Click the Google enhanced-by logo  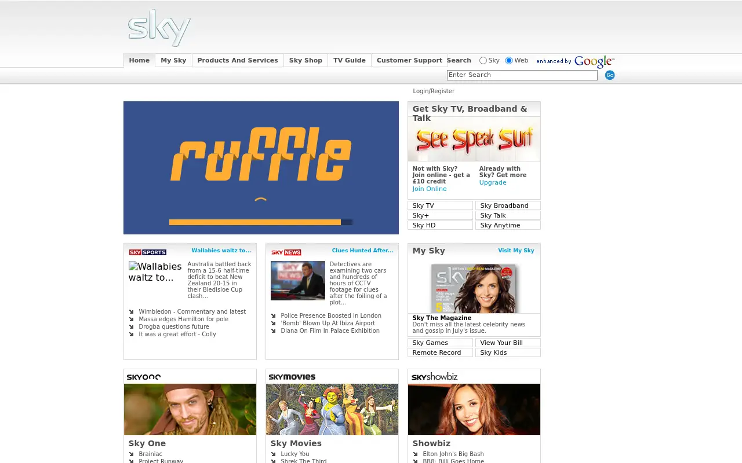click(x=575, y=61)
